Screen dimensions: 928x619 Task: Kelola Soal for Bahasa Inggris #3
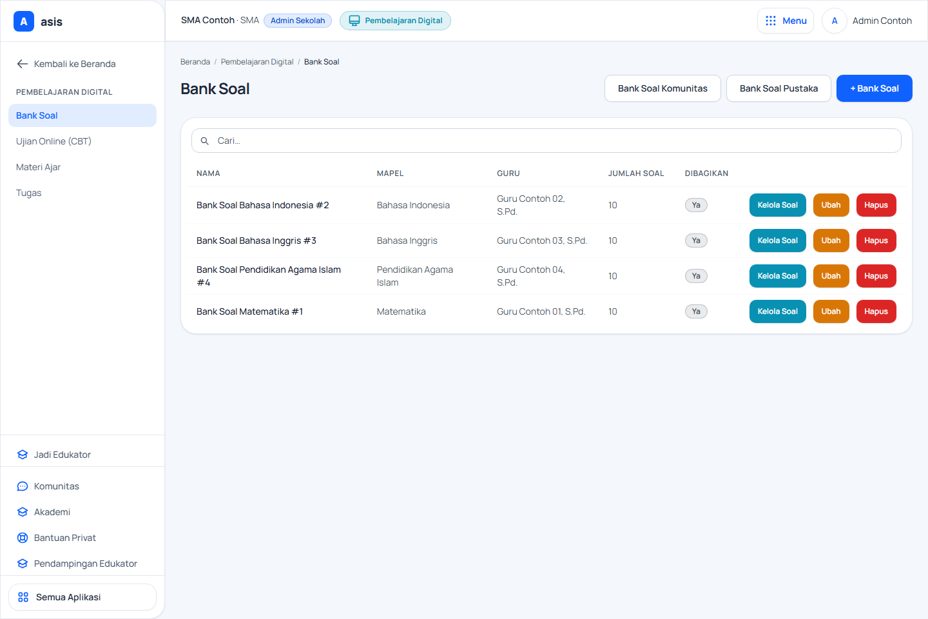[x=778, y=241]
